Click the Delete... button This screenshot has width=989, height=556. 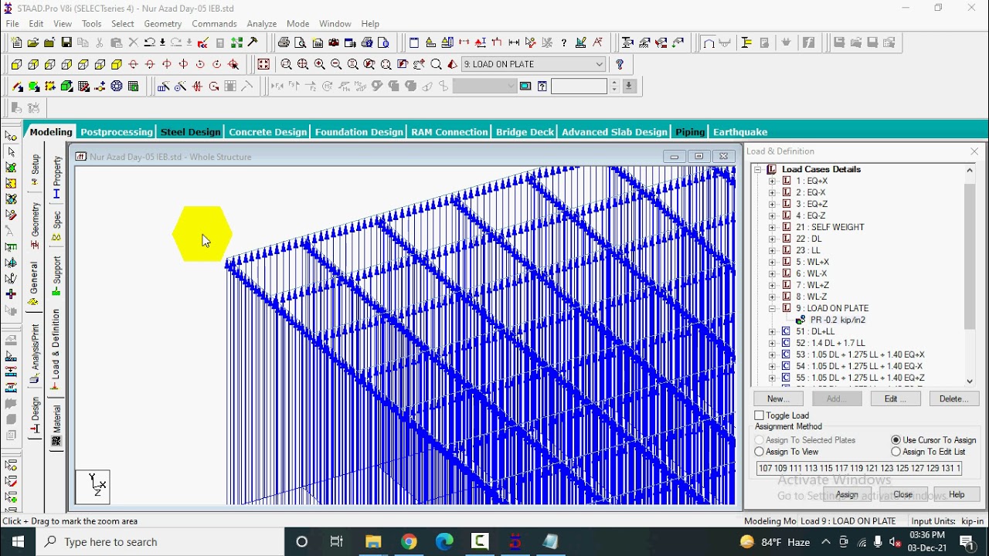coord(953,399)
